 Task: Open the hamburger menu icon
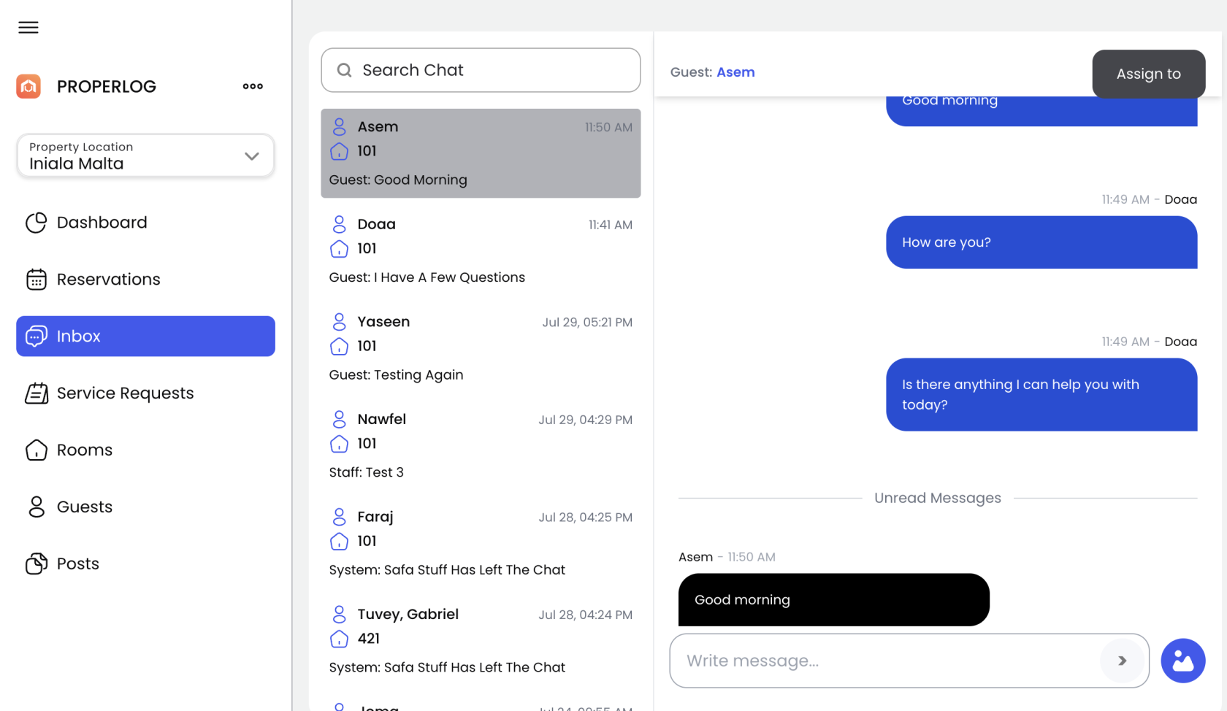pos(28,28)
